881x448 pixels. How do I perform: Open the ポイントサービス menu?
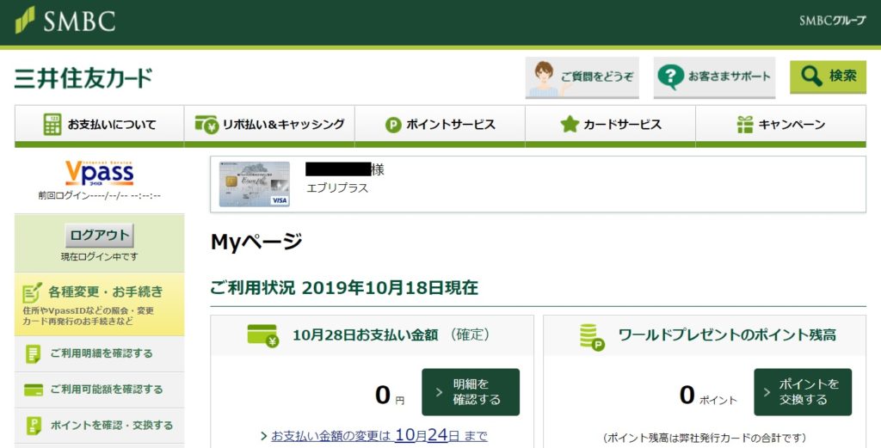[440, 124]
